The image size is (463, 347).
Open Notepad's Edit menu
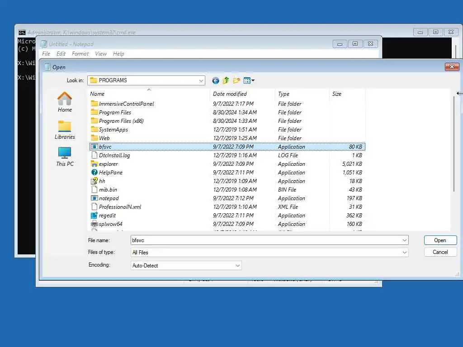click(61, 54)
